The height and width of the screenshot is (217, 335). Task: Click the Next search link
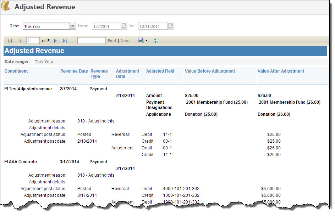click(125, 40)
